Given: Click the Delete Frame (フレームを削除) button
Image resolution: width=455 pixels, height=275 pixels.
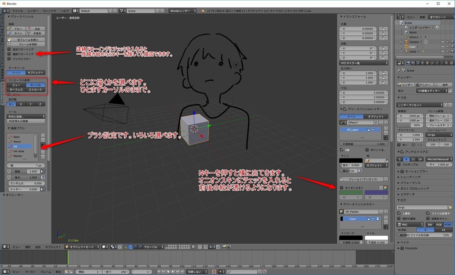Looking at the screenshot, I should pos(27,44).
